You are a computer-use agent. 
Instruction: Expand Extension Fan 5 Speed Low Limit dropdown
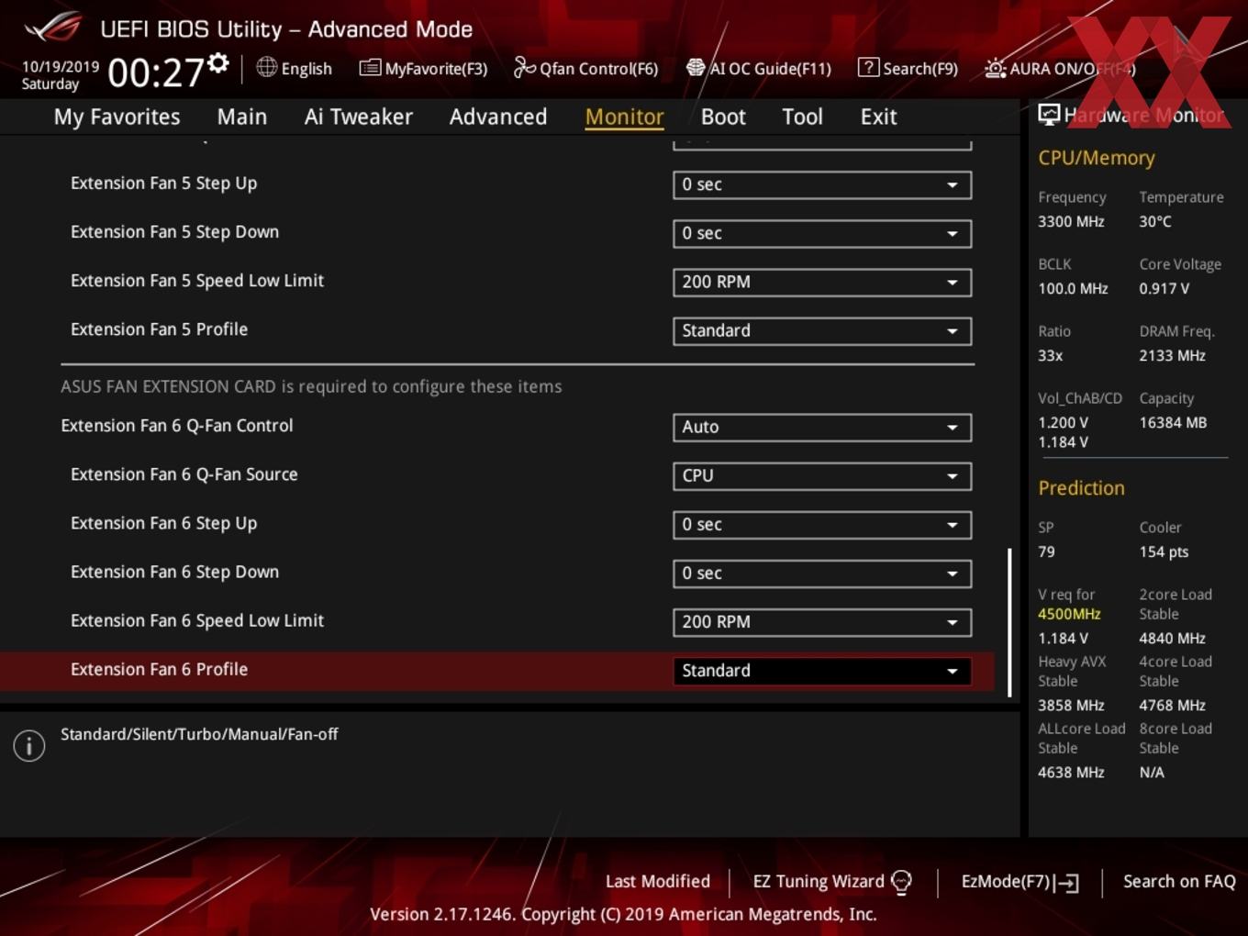822,282
